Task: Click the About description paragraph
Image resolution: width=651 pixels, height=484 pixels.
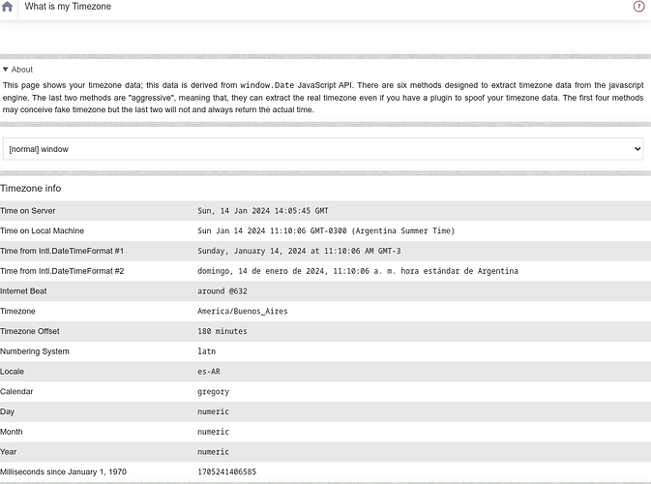Action: coord(323,97)
